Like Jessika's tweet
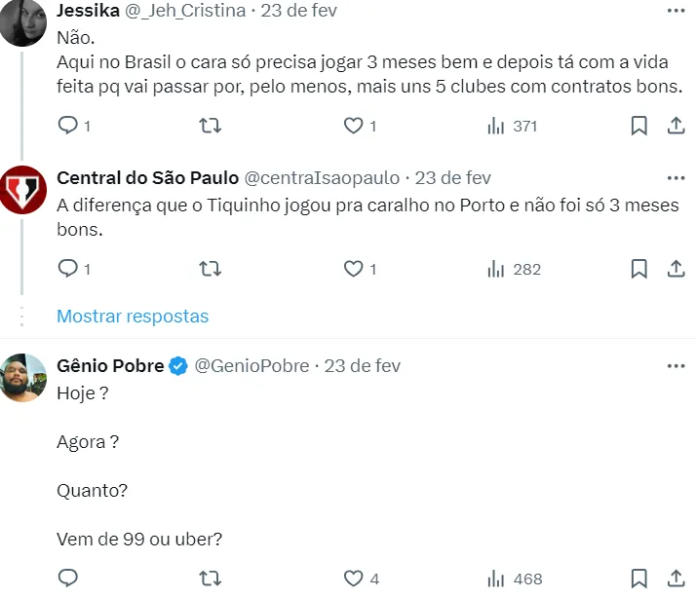 [354, 126]
